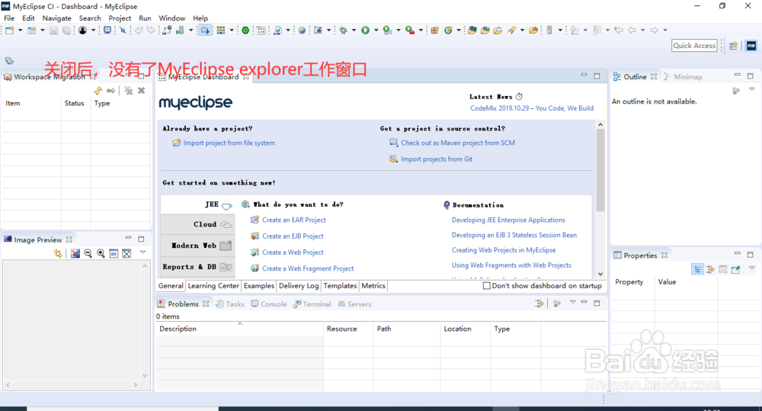The image size is (762, 411).
Task: Click the snapshot camera toolbar icon
Action: tap(318, 31)
